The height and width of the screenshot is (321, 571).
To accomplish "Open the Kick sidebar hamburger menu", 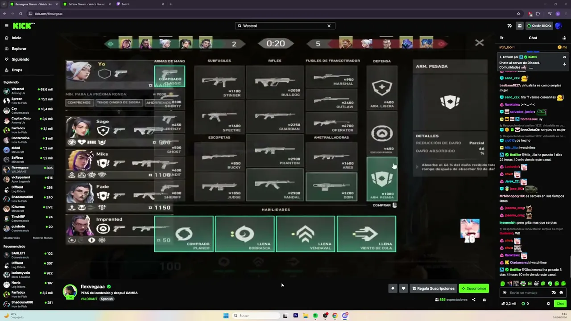I will coord(7,26).
